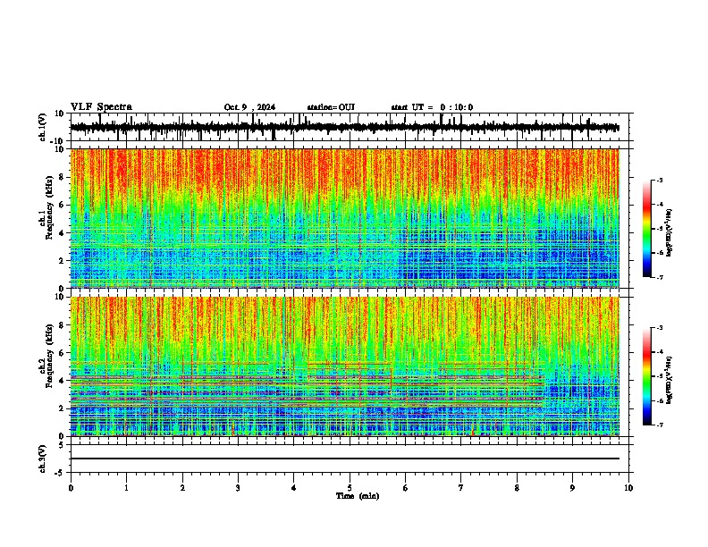
Task: Click the ch.1 voltage waveform trace
Action: (x=344, y=128)
